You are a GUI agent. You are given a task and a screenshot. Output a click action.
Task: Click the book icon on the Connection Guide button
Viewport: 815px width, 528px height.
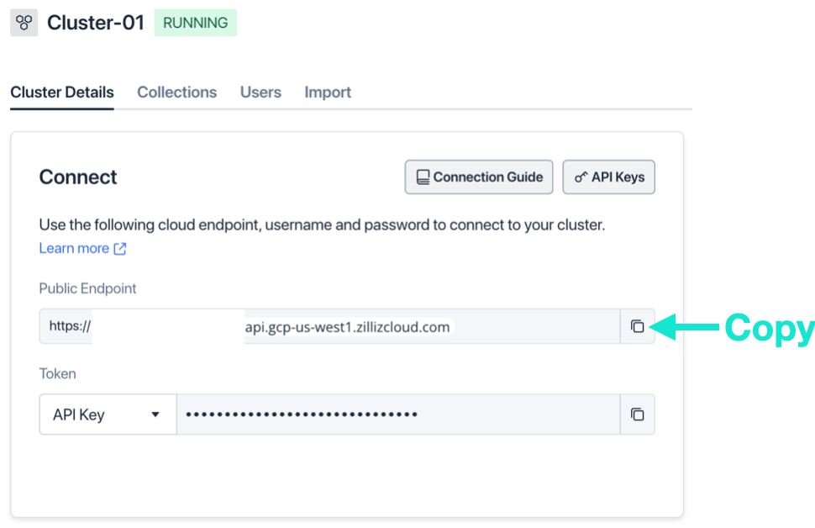(422, 177)
